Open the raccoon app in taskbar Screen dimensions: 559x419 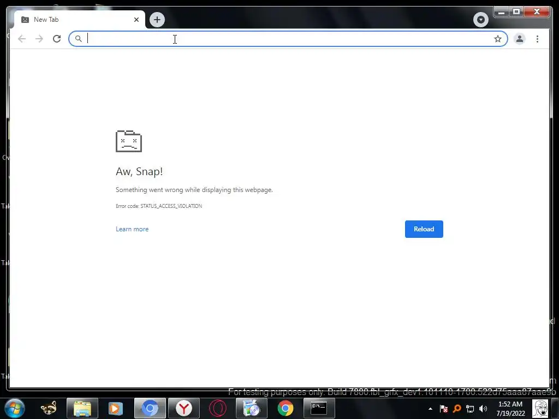pos(49,408)
